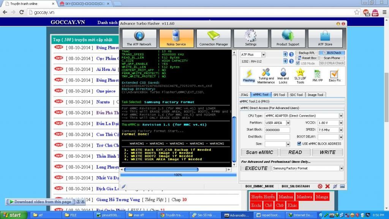Click Backup RPL button
The height and width of the screenshot is (219, 389).
[307, 53]
